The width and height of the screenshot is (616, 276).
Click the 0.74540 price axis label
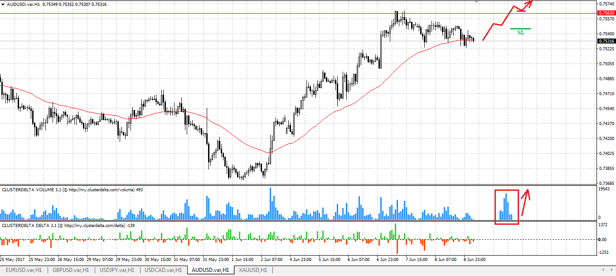[x=607, y=109]
